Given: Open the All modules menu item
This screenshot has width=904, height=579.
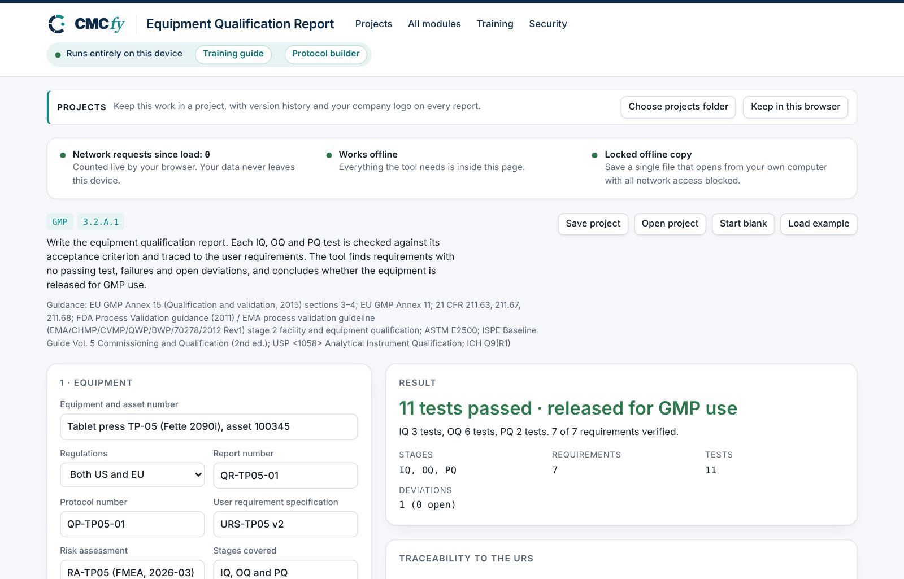Looking at the screenshot, I should [434, 24].
